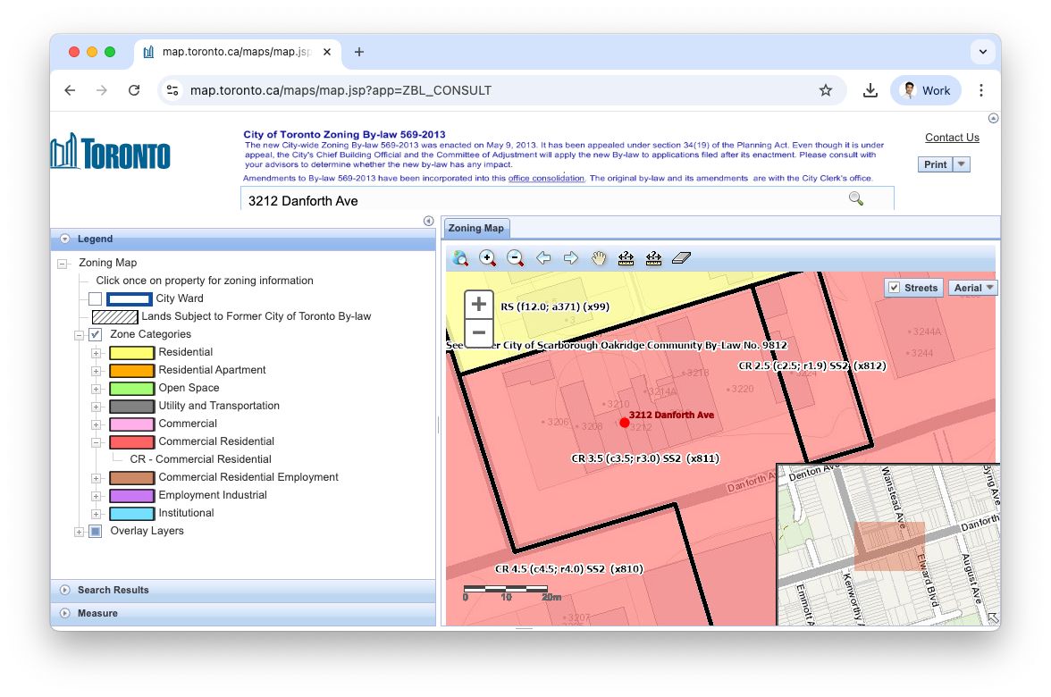The image size is (1051, 697).
Task: Select the CR - Commercial Residential item
Action: 200,459
